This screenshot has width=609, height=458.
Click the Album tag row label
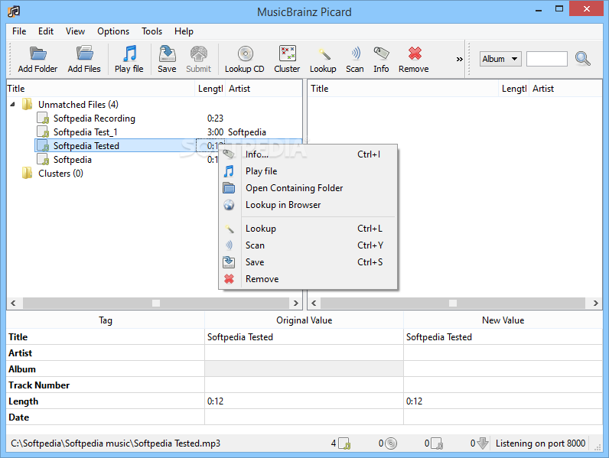coord(22,369)
